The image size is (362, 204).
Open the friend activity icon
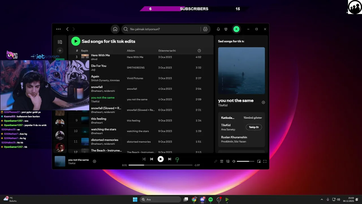click(226, 29)
